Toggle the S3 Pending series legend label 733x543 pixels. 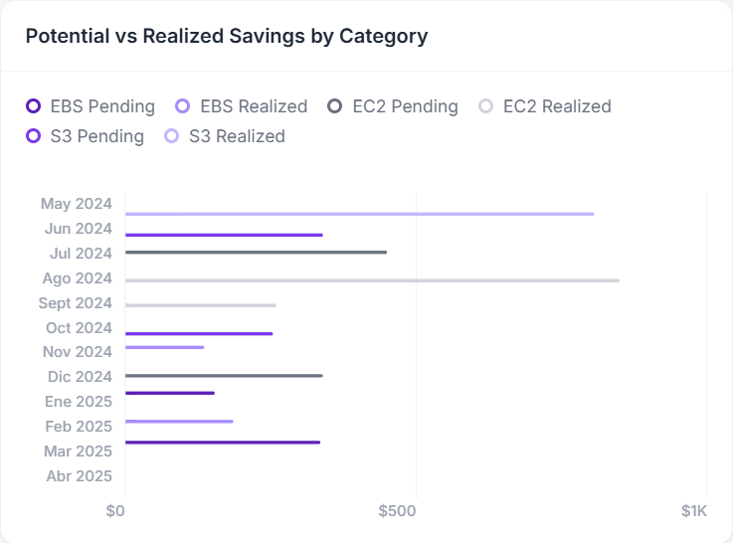click(x=96, y=136)
